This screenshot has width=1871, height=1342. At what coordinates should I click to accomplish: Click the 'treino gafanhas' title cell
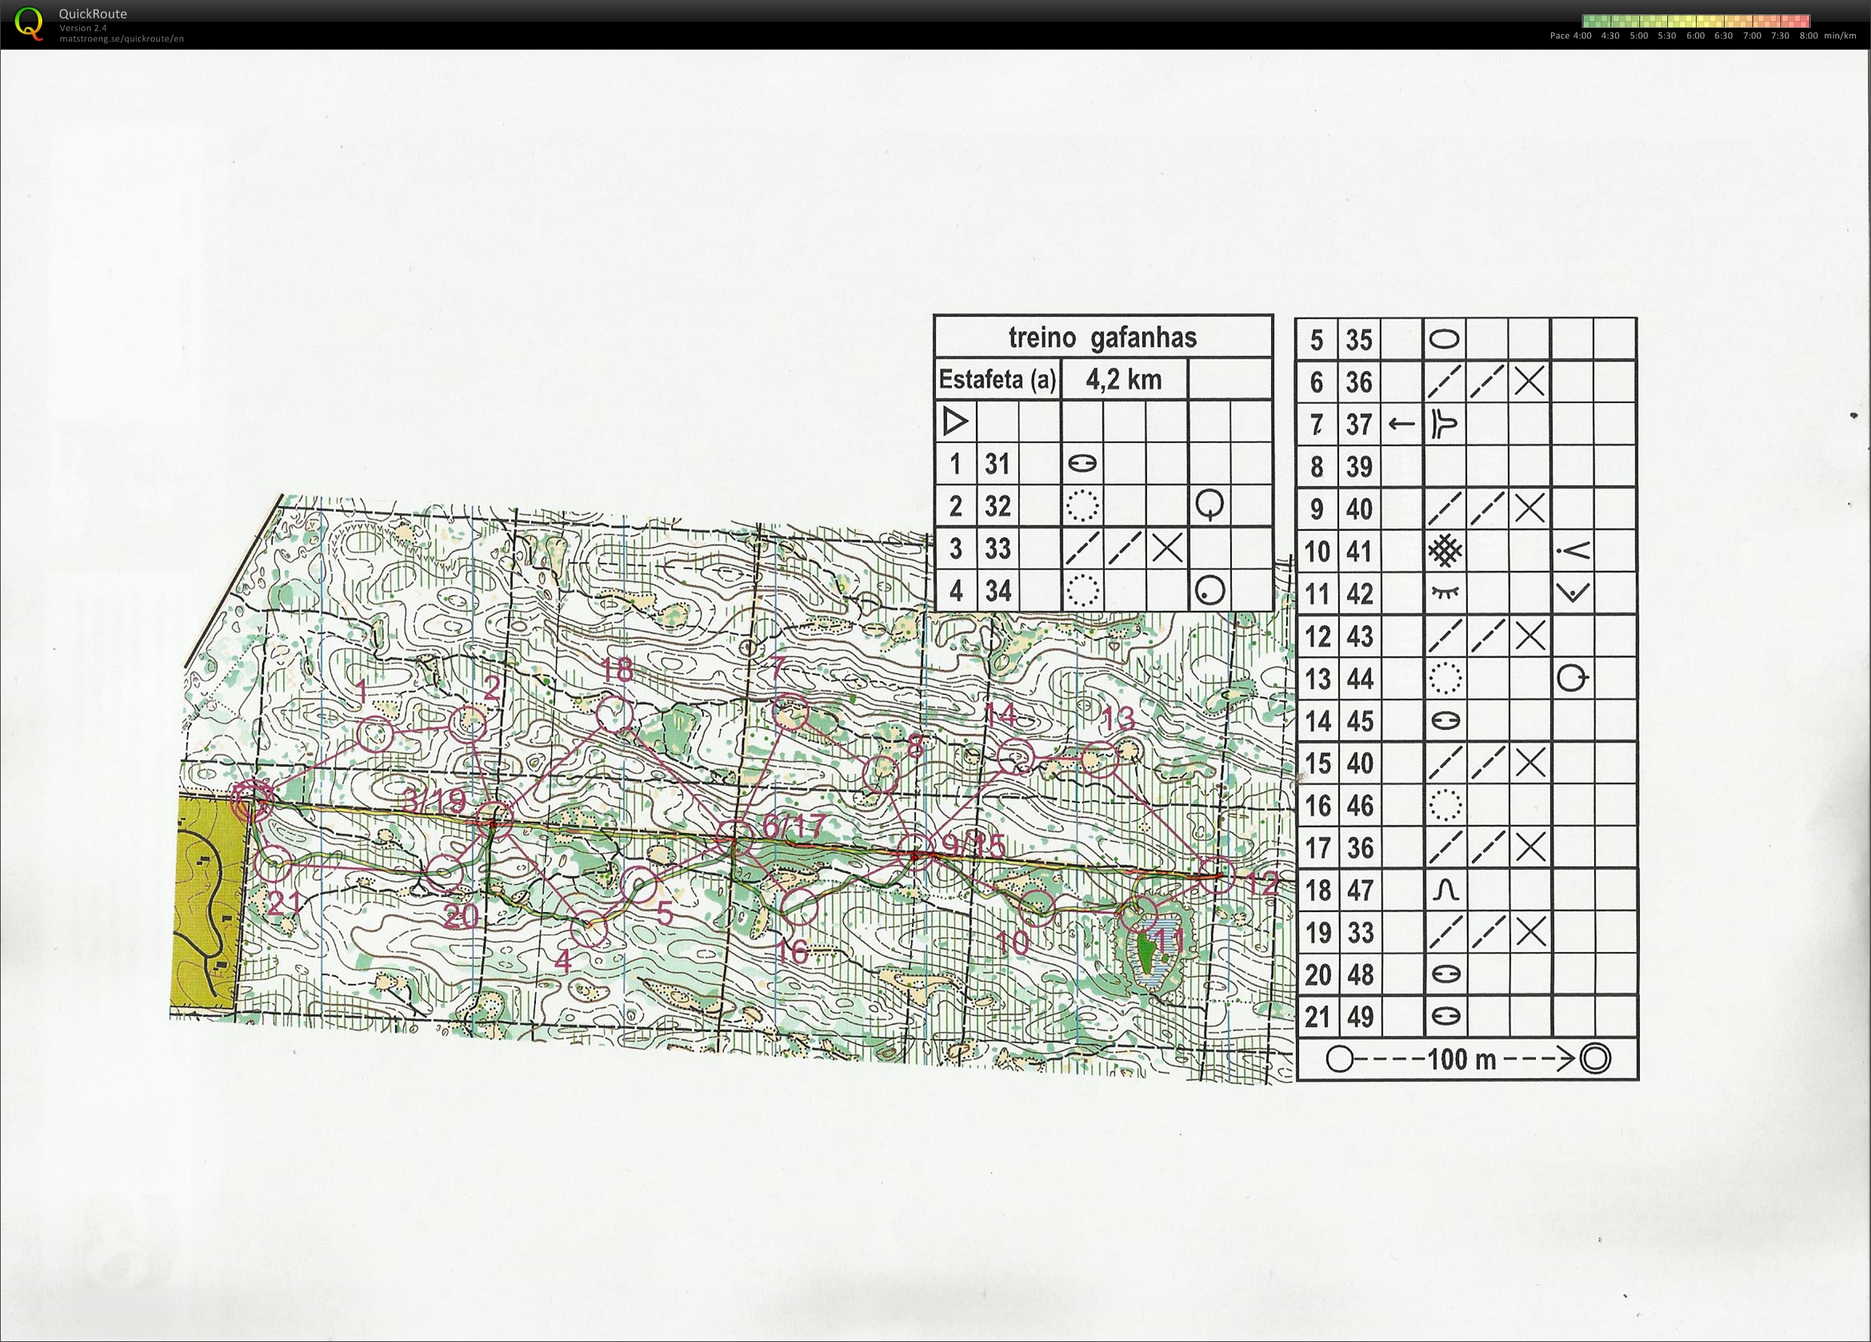coord(1103,337)
